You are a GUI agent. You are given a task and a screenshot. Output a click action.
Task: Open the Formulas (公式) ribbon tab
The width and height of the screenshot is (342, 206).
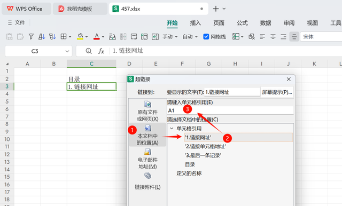pos(242,23)
